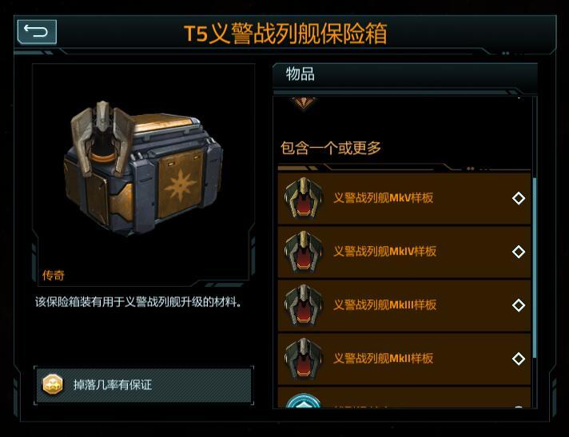The image size is (569, 437).
Task: Click the gold drop-rate guarantee badge icon
Action: coord(53,384)
